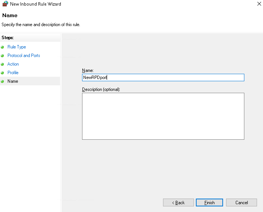Focus the Description (optional) text area
Screen dimensions: 263x212
163,116
